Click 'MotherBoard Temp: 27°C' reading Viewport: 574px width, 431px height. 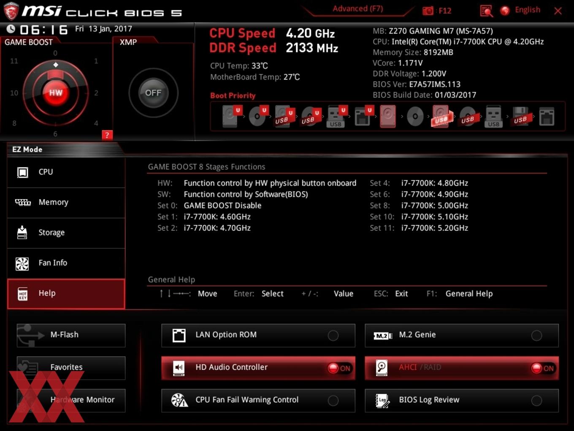[x=255, y=77]
